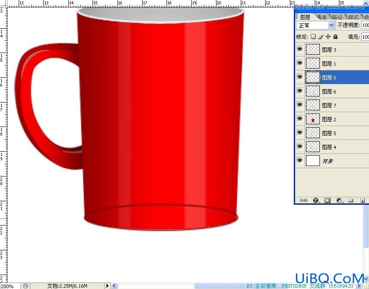Toggle visibility of 图层 8
The height and width of the screenshot is (289, 369).
tap(299, 77)
